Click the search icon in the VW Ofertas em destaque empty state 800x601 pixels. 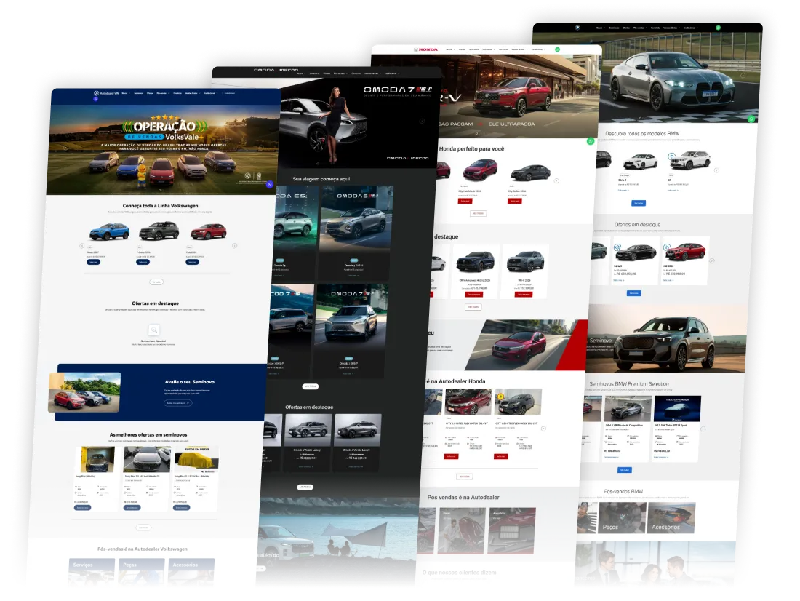153,330
